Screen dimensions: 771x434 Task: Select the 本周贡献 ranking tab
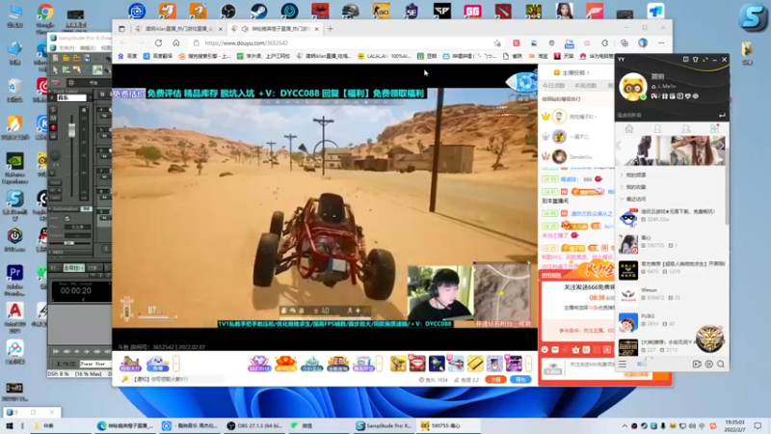[585, 86]
